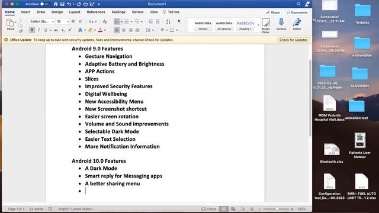The height and width of the screenshot is (213, 379).
Task: Apply the Heading 1 style
Action: (245, 25)
